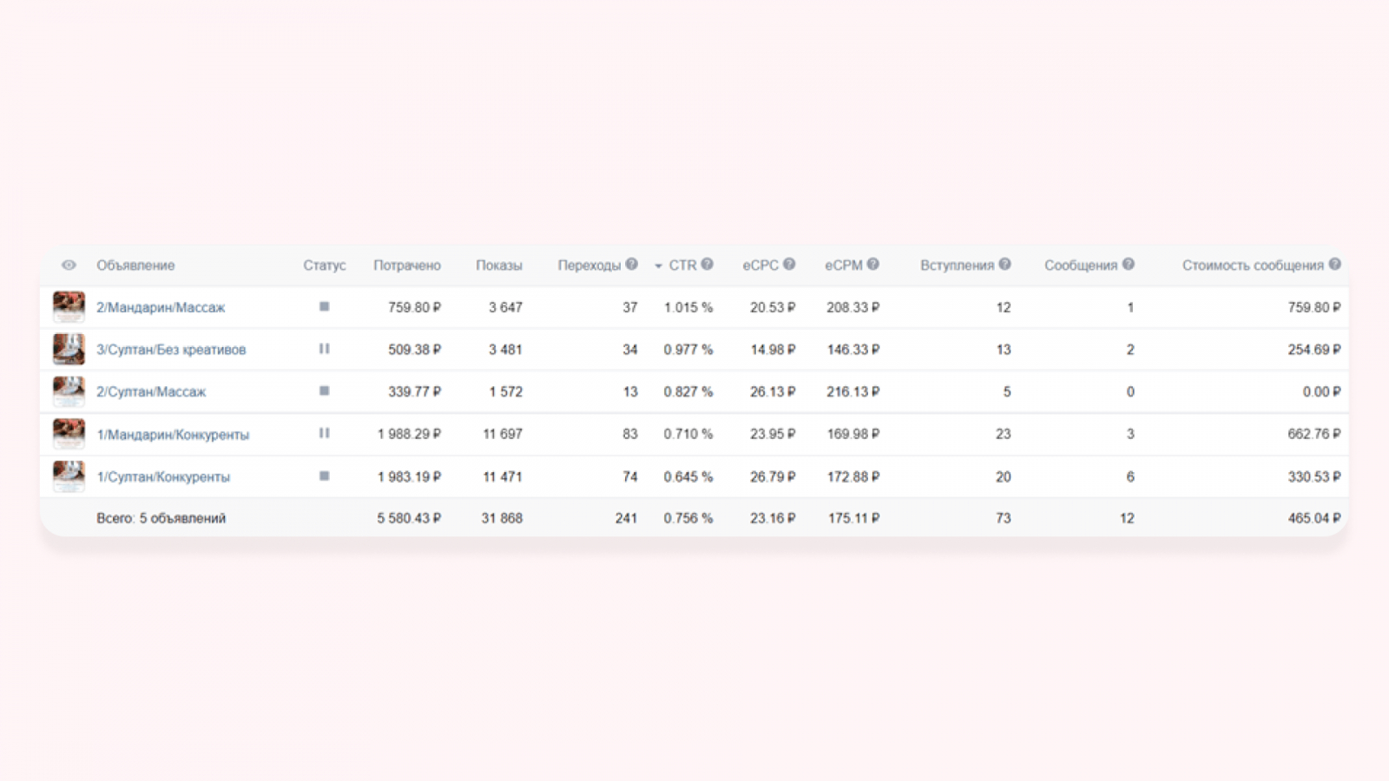Click the total spent value 5 580.43 ₽
1389x781 pixels.
coord(409,519)
